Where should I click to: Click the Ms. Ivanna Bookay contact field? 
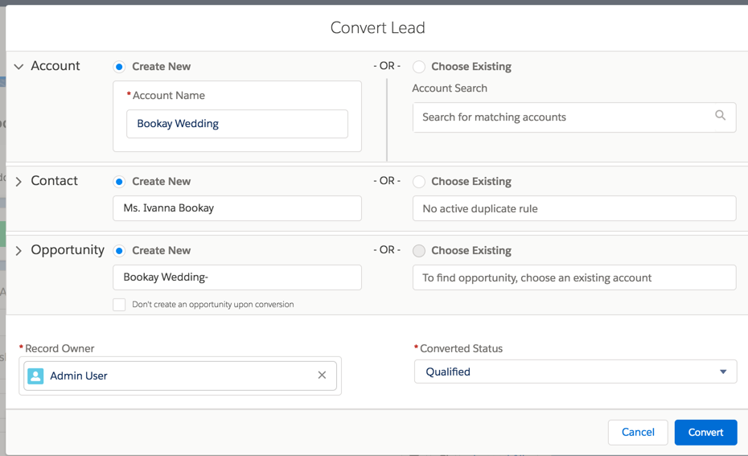coord(237,208)
